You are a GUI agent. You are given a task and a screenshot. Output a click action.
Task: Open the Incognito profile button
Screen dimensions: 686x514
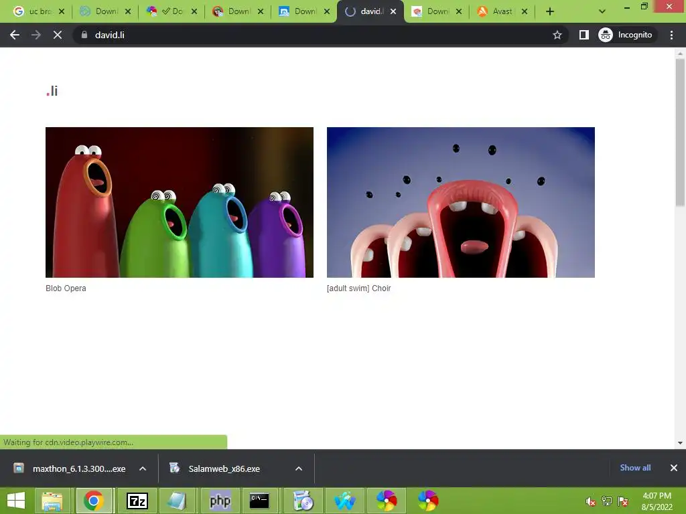(x=626, y=35)
